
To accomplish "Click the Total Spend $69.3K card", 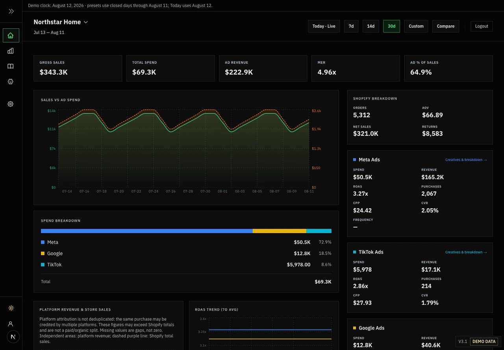I will point(170,69).
